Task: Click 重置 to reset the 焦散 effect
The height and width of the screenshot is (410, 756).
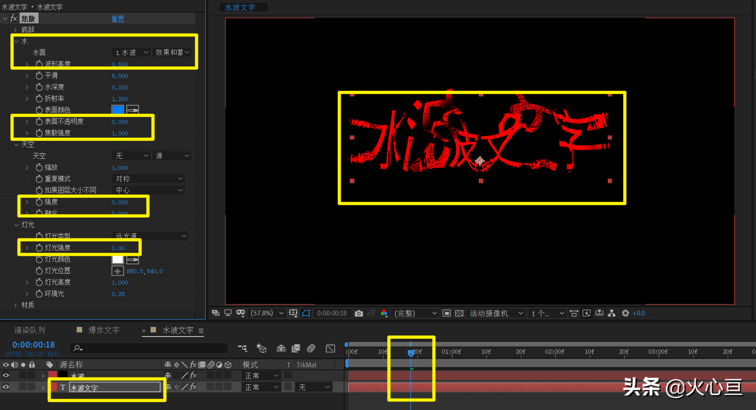Action: pos(118,19)
